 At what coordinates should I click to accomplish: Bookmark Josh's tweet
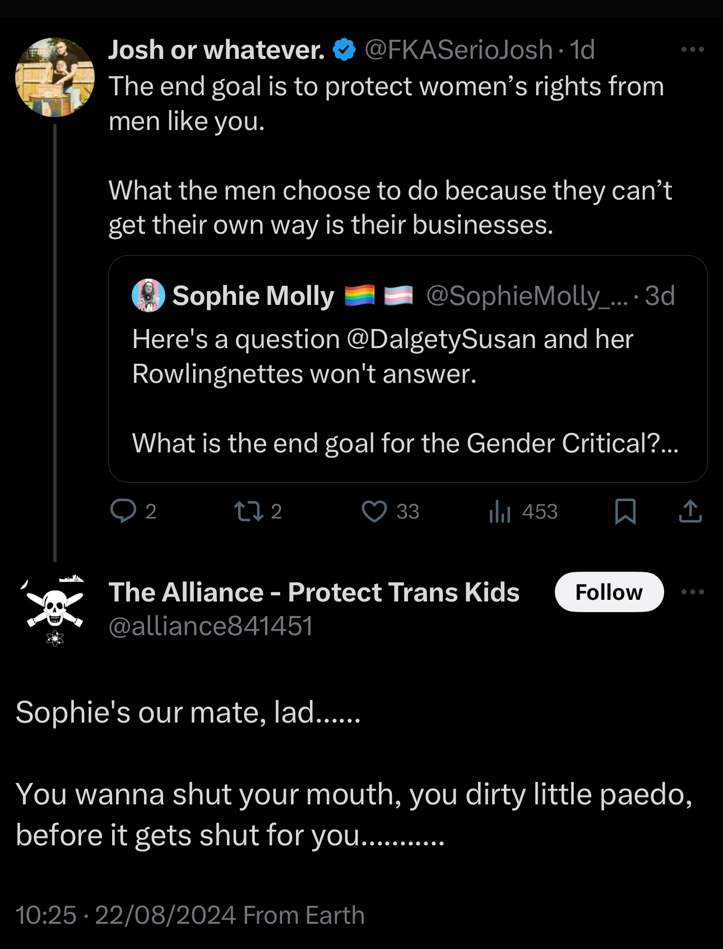point(625,511)
